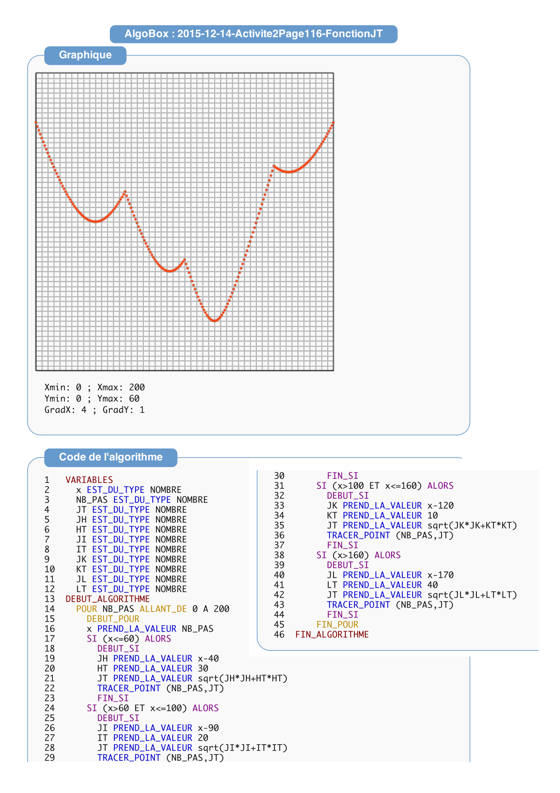Click TRACER_POINT on line 43
This screenshot has height=793, width=560.
point(358,605)
